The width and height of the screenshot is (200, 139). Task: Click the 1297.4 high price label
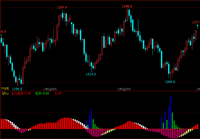(62, 7)
